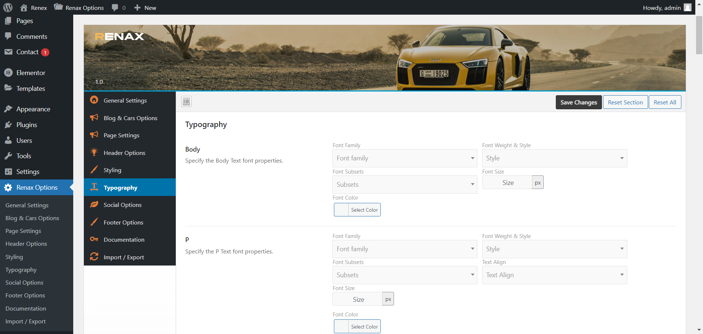Viewport: 703px width, 334px height.
Task: Click the Renex home icon
Action: [x=24, y=7]
